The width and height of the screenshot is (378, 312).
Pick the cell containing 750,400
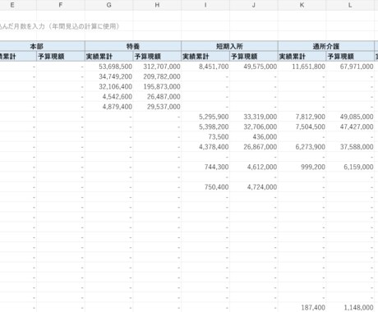click(205, 187)
